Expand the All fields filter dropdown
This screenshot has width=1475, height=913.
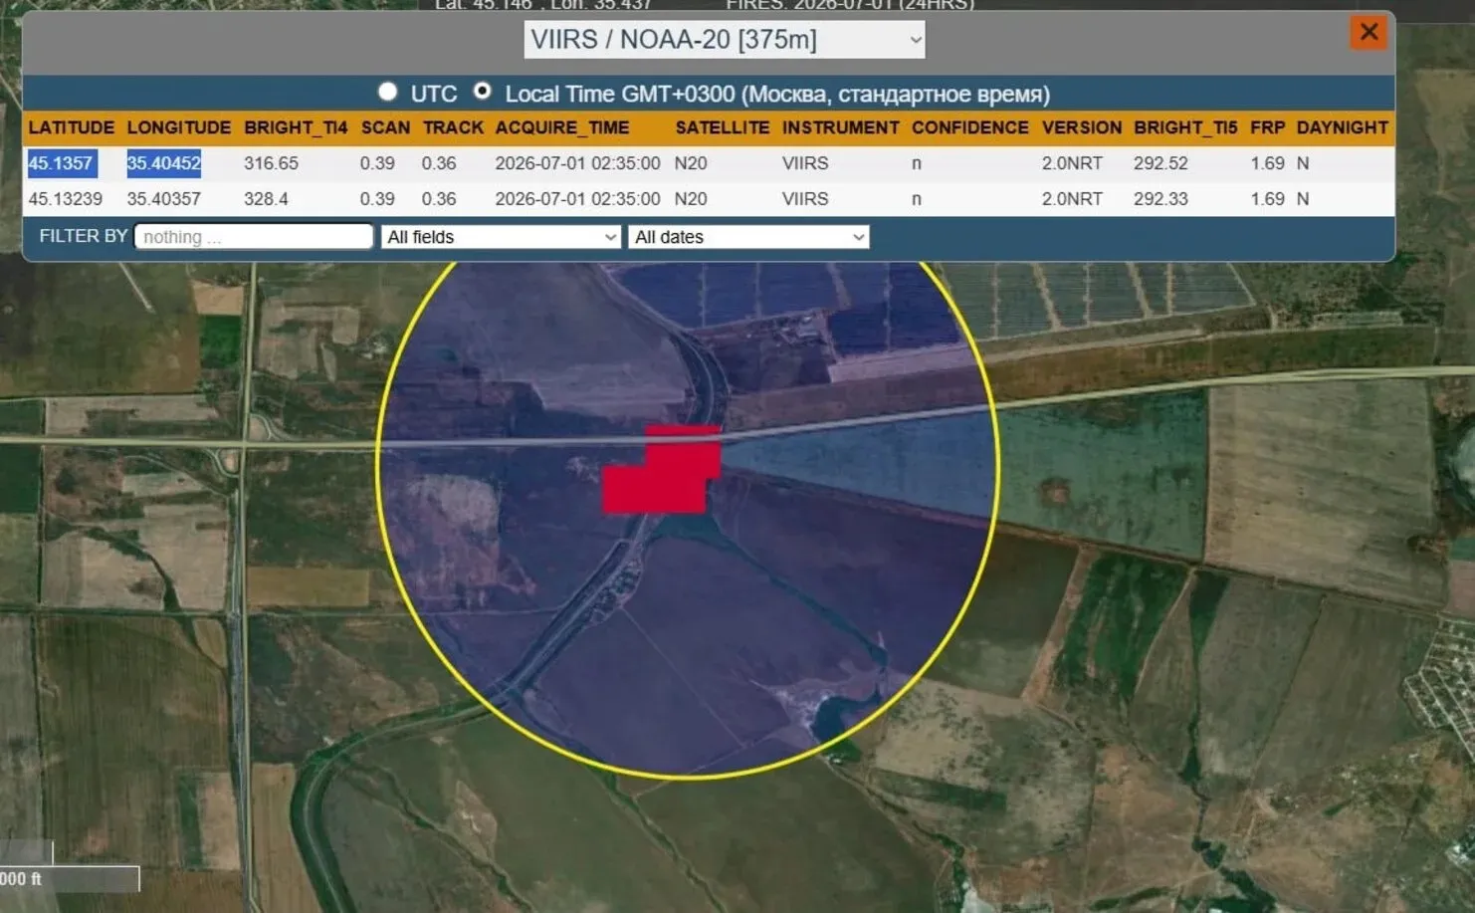coord(501,237)
